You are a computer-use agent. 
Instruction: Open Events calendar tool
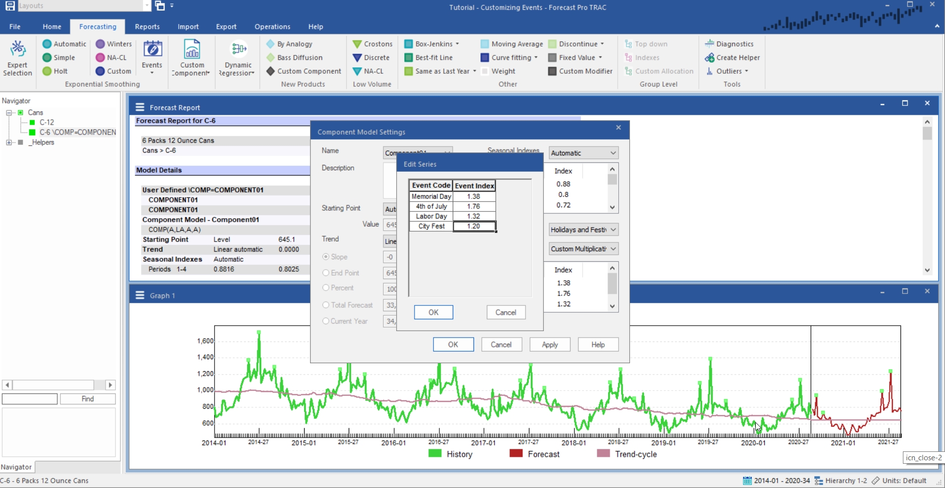pos(152,57)
